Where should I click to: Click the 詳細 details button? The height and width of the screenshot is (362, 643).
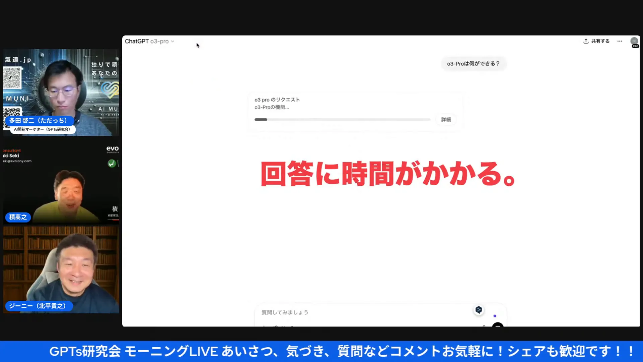[446, 120]
